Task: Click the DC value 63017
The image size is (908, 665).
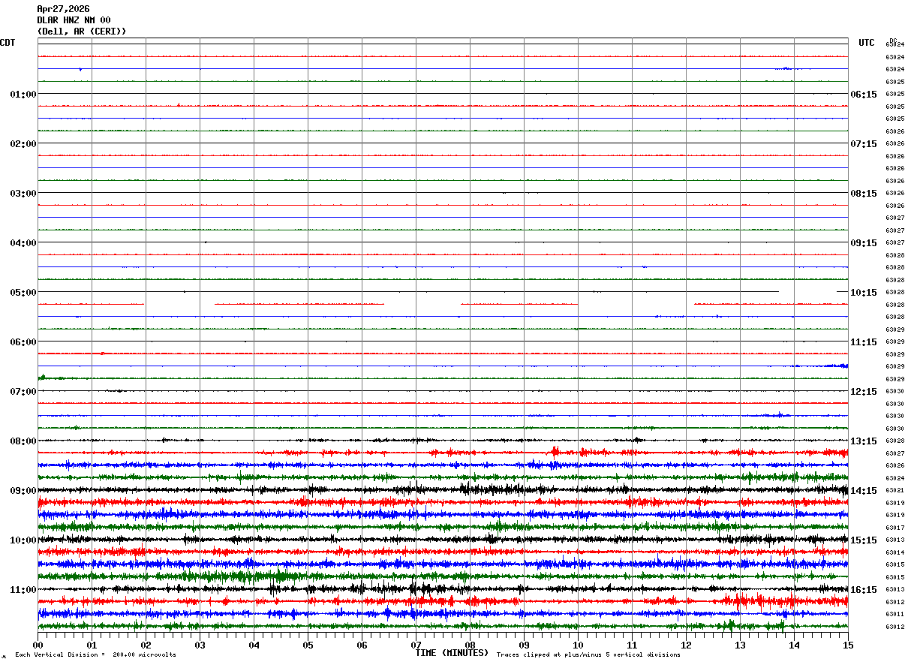Action: coord(894,528)
